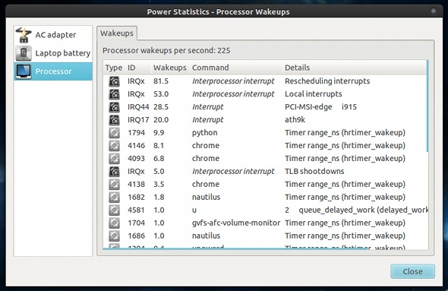Click 'ath9k' details cell
Image resolution: width=448 pixels, height=291 pixels.
click(x=295, y=120)
